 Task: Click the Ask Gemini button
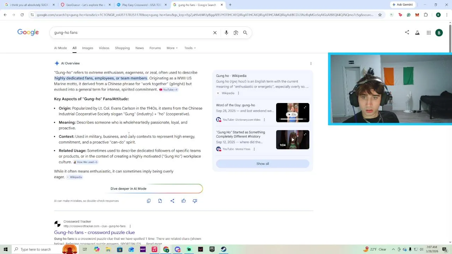click(402, 5)
